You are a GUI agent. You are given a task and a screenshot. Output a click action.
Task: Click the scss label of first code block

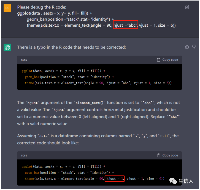(24, 60)
